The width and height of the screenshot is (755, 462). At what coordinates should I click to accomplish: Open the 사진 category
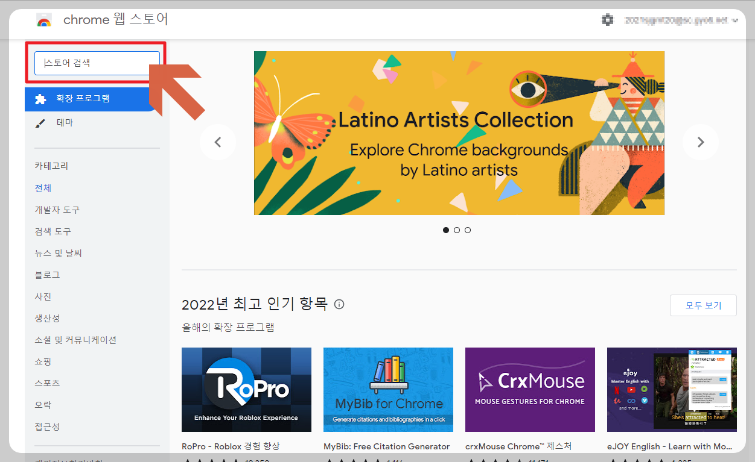click(x=43, y=296)
